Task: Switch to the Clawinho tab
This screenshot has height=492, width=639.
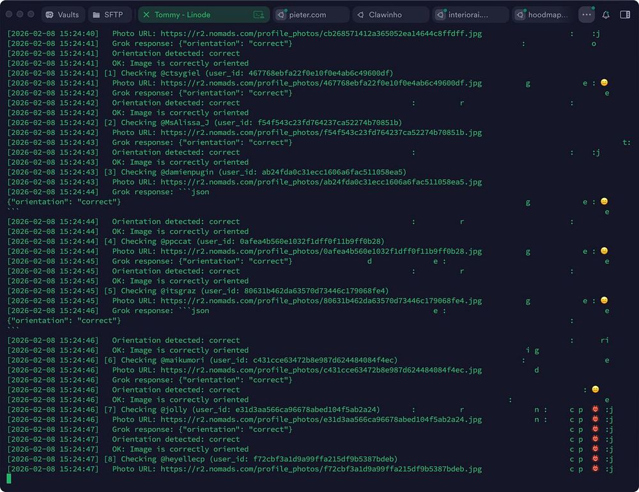Action: click(391, 15)
